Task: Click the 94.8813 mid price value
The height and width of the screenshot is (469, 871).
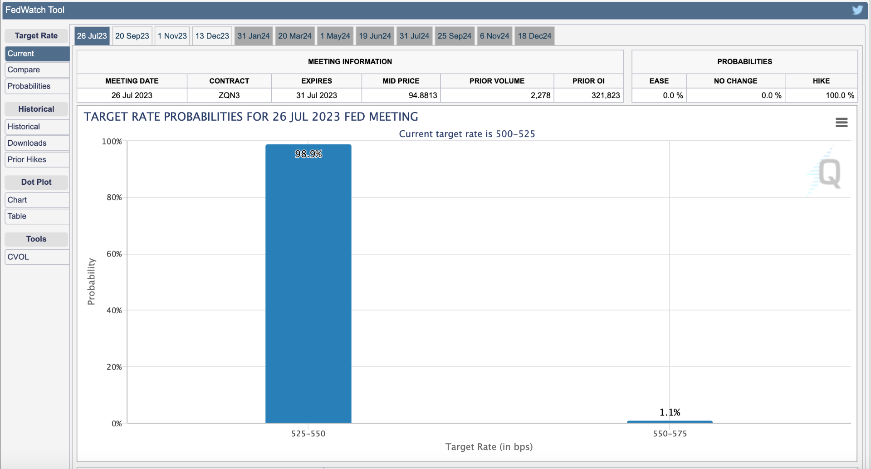Action: (423, 95)
